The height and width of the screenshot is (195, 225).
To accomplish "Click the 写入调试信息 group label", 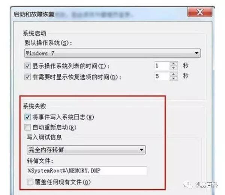I will tap(44, 137).
